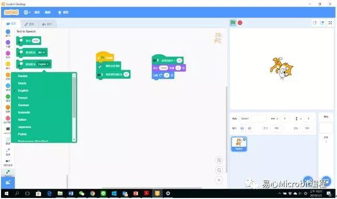Click language list scrollbar up arrow
Viewport: 337px width, 199px height.
click(74, 75)
